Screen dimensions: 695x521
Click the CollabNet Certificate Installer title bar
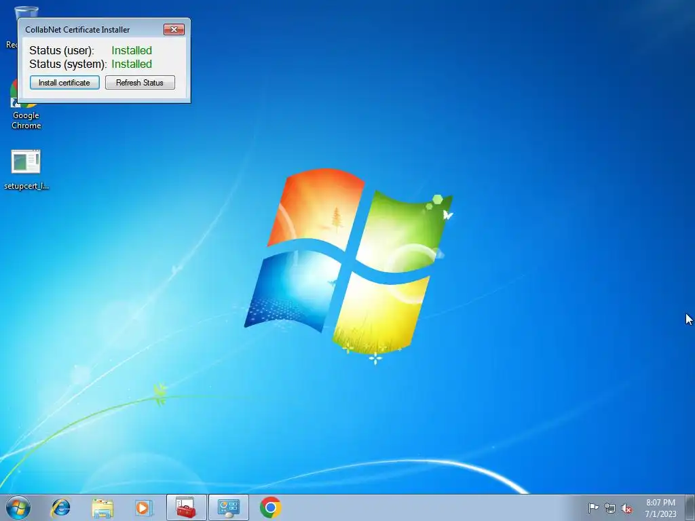pyautogui.click(x=91, y=30)
